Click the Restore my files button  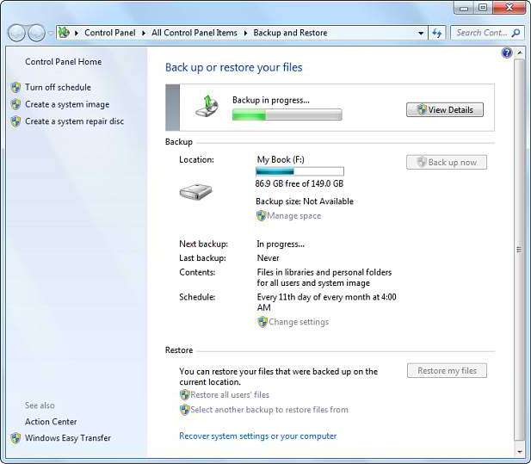pos(447,370)
